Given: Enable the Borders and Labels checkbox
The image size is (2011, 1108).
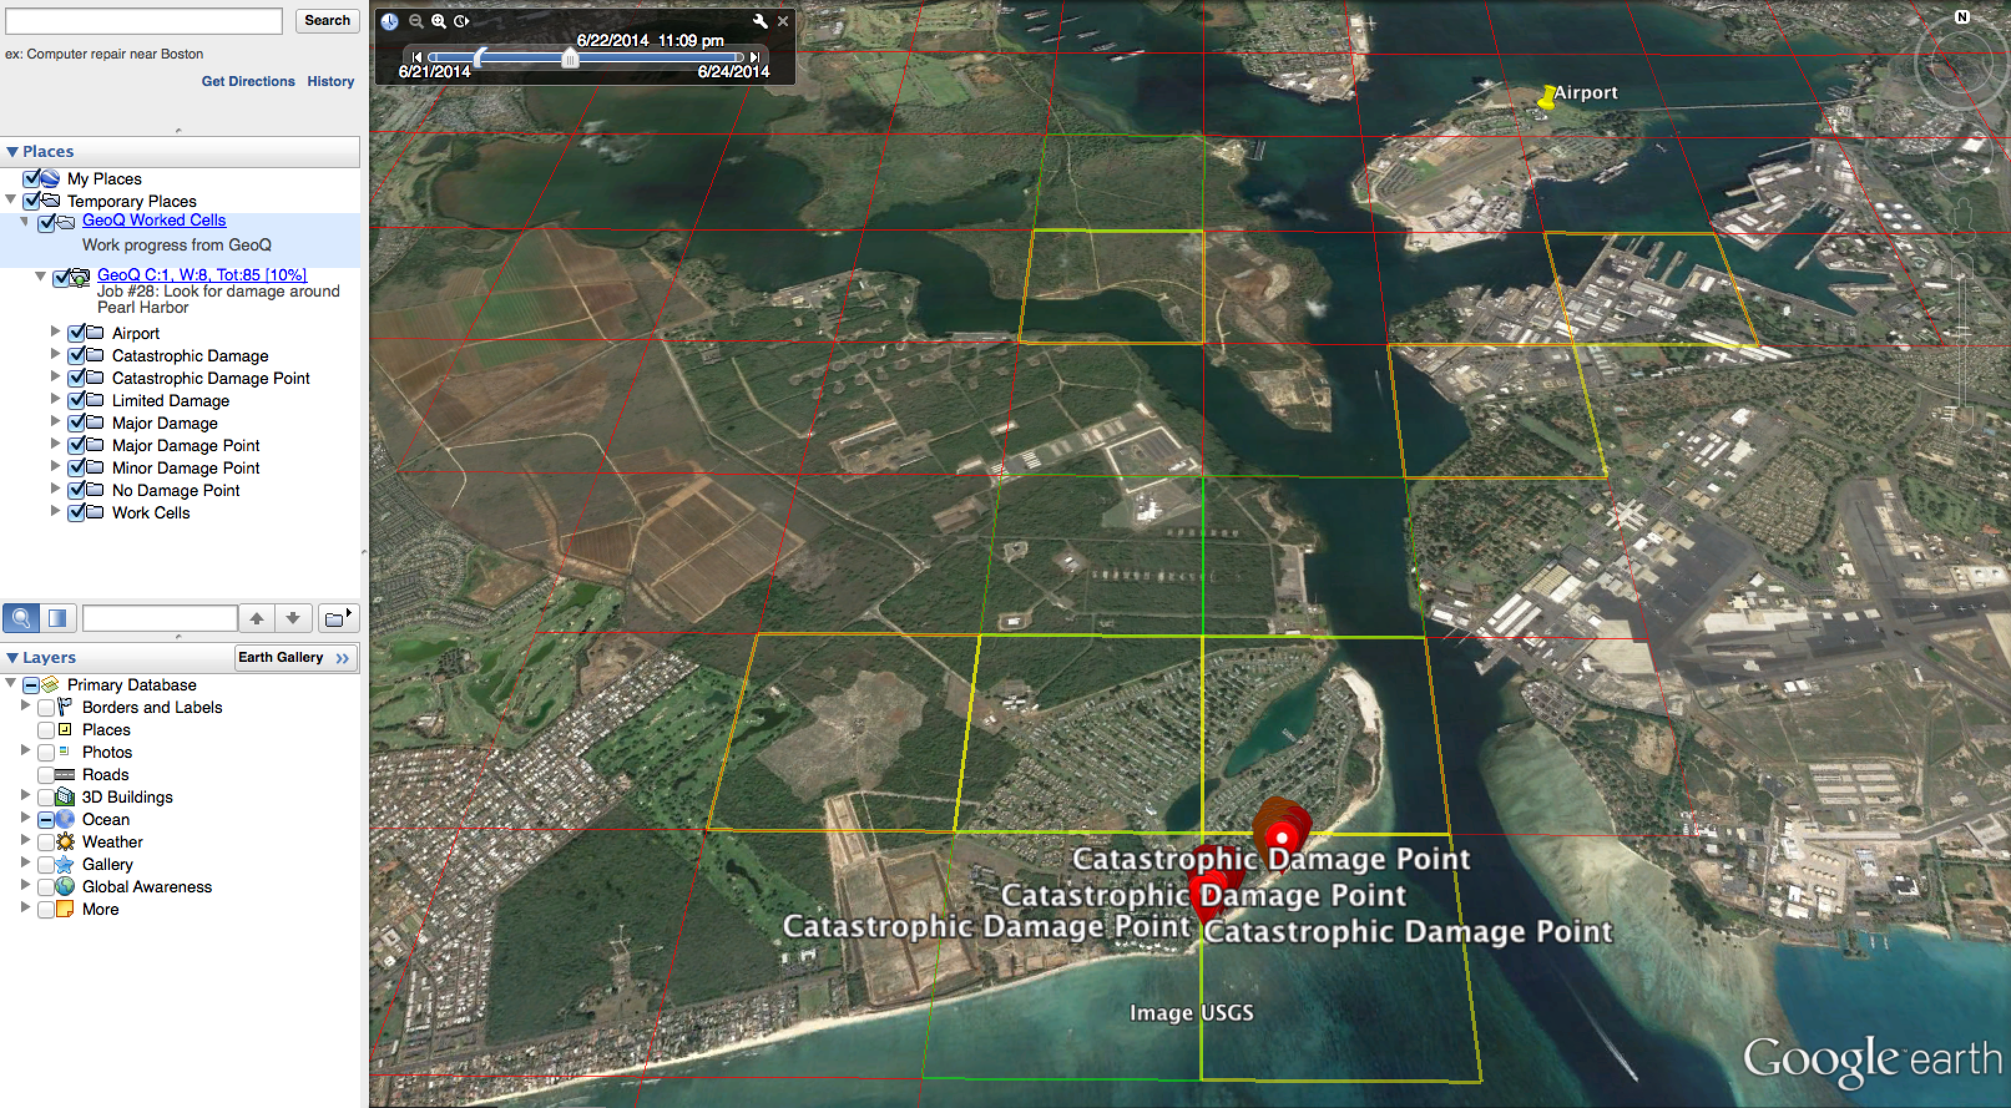Looking at the screenshot, I should tap(46, 708).
